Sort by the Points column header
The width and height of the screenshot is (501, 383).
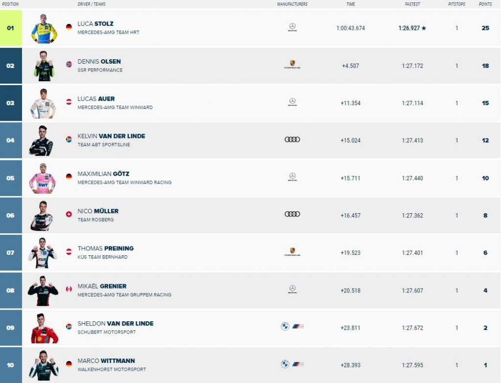485,4
